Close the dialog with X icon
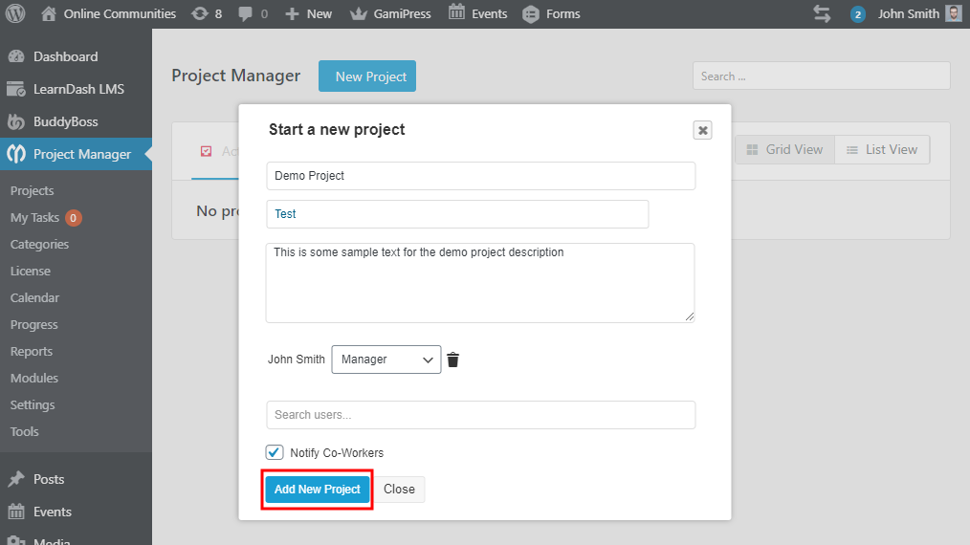Viewport: 970px width, 545px height. [703, 130]
